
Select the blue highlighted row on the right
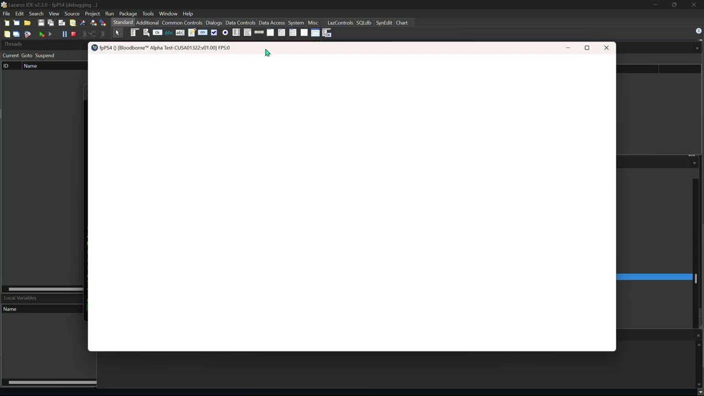point(654,277)
